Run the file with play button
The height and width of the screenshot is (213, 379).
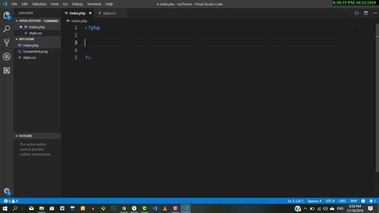coord(356,13)
